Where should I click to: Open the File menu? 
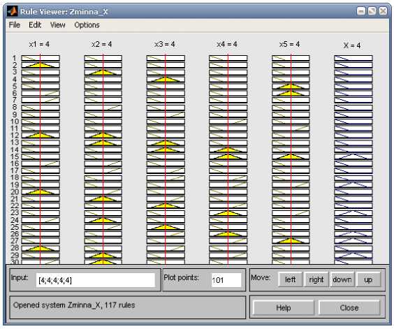point(15,25)
